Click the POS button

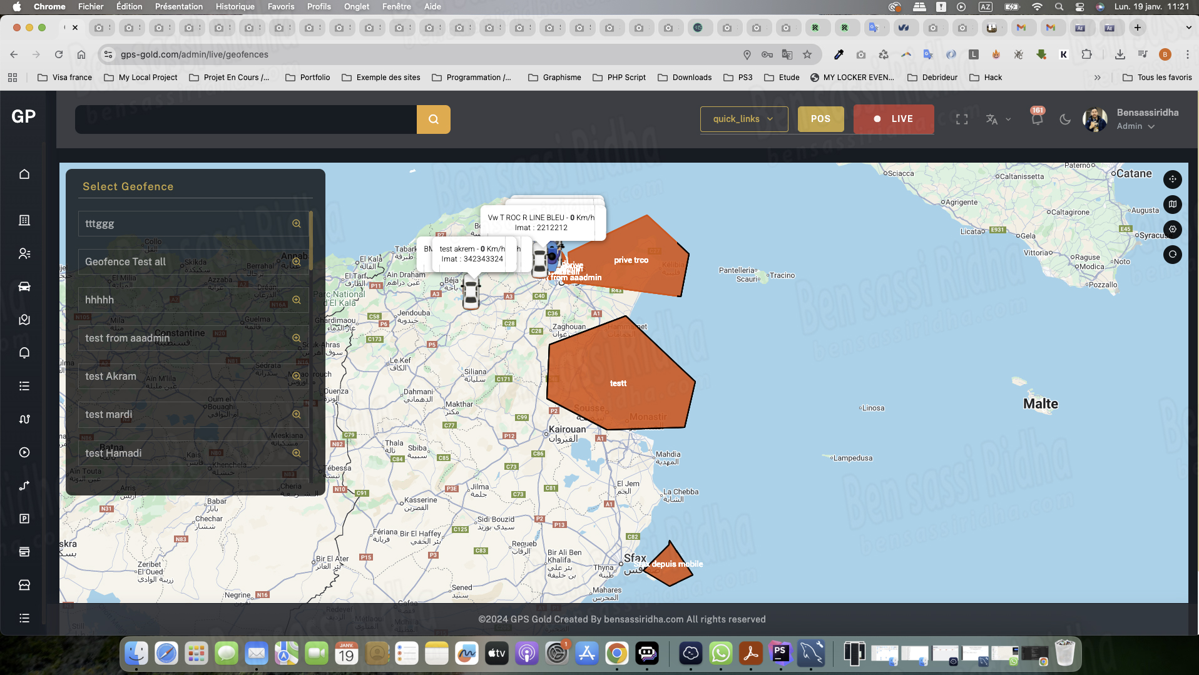820,119
